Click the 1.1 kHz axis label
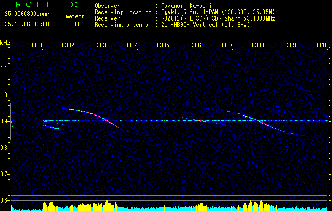Image resolution: width=332 pixels, height=211 pixels. tap(4, 69)
